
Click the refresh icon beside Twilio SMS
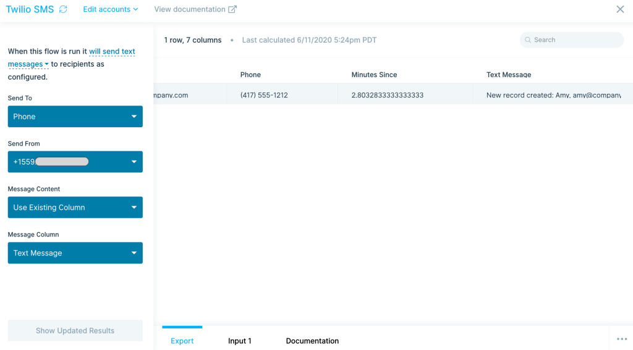tap(63, 9)
